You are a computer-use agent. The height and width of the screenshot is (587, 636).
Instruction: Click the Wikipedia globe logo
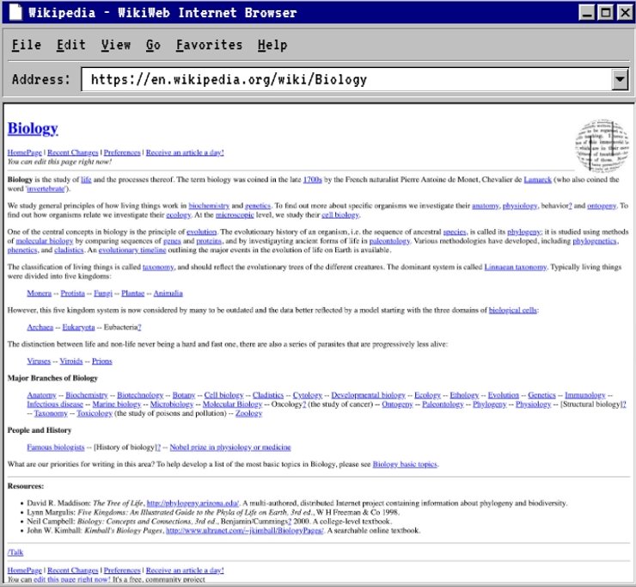[x=601, y=144]
